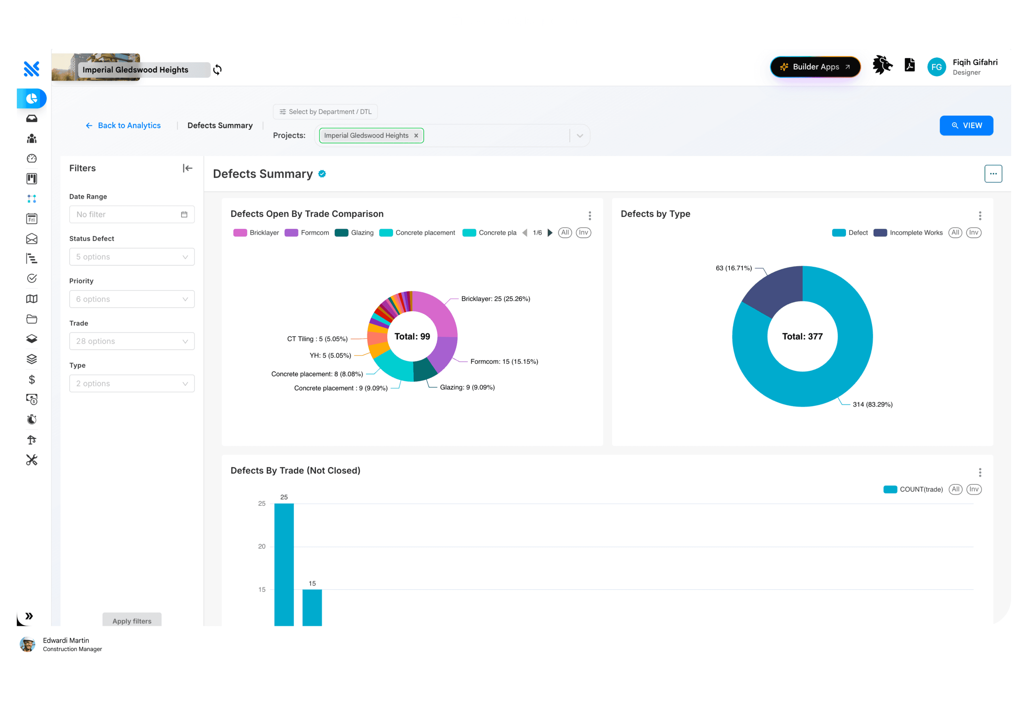Screen dimensions: 1028x727
Task: Open the map sidebar icon
Action: 32,299
